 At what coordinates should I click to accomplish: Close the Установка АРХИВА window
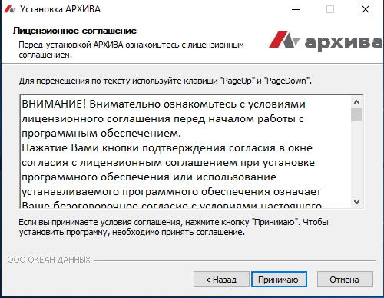point(366,9)
